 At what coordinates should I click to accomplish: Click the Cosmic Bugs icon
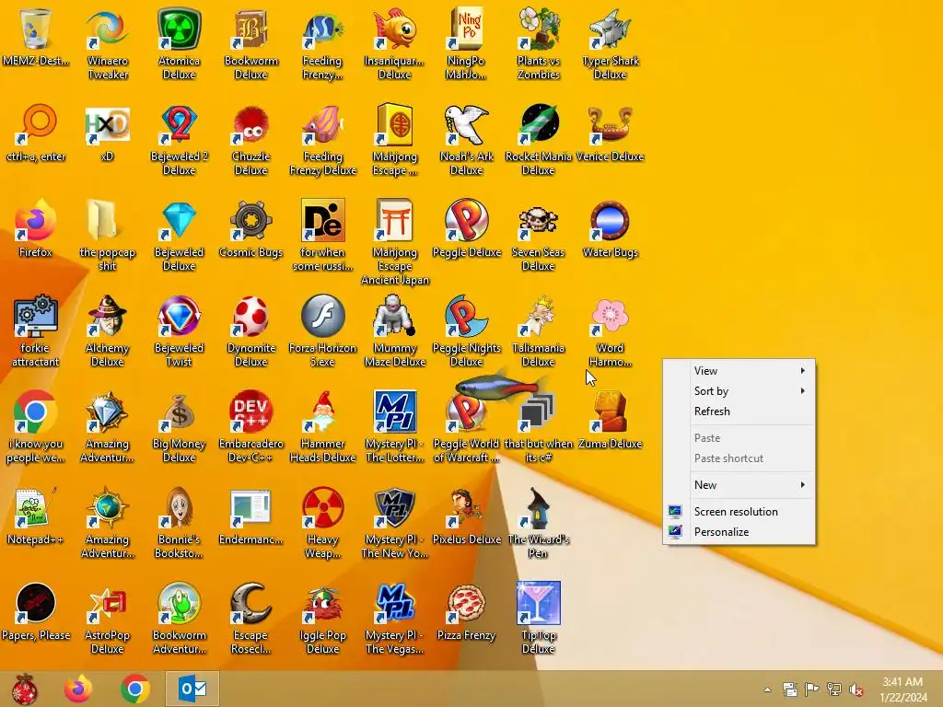click(250, 220)
